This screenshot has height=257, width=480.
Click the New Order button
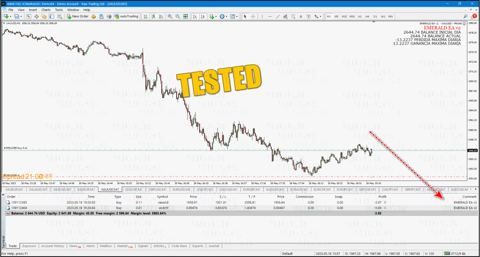click(x=77, y=16)
